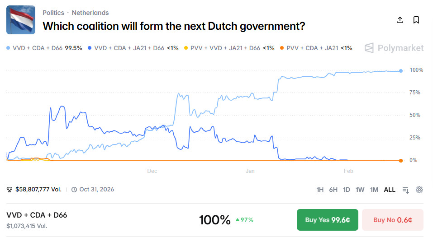Click the share upload icon
Viewport: 433px width, 237px height.
pos(400,20)
